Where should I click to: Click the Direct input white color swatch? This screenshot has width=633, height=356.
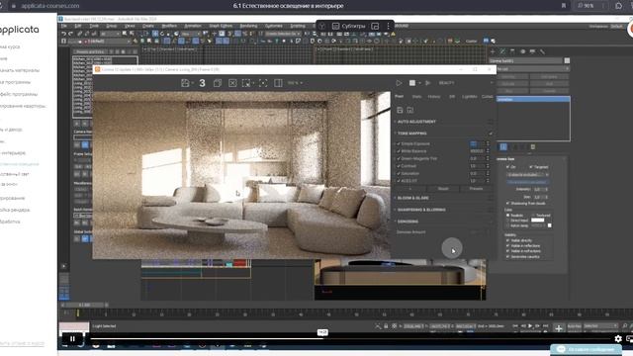point(537,221)
